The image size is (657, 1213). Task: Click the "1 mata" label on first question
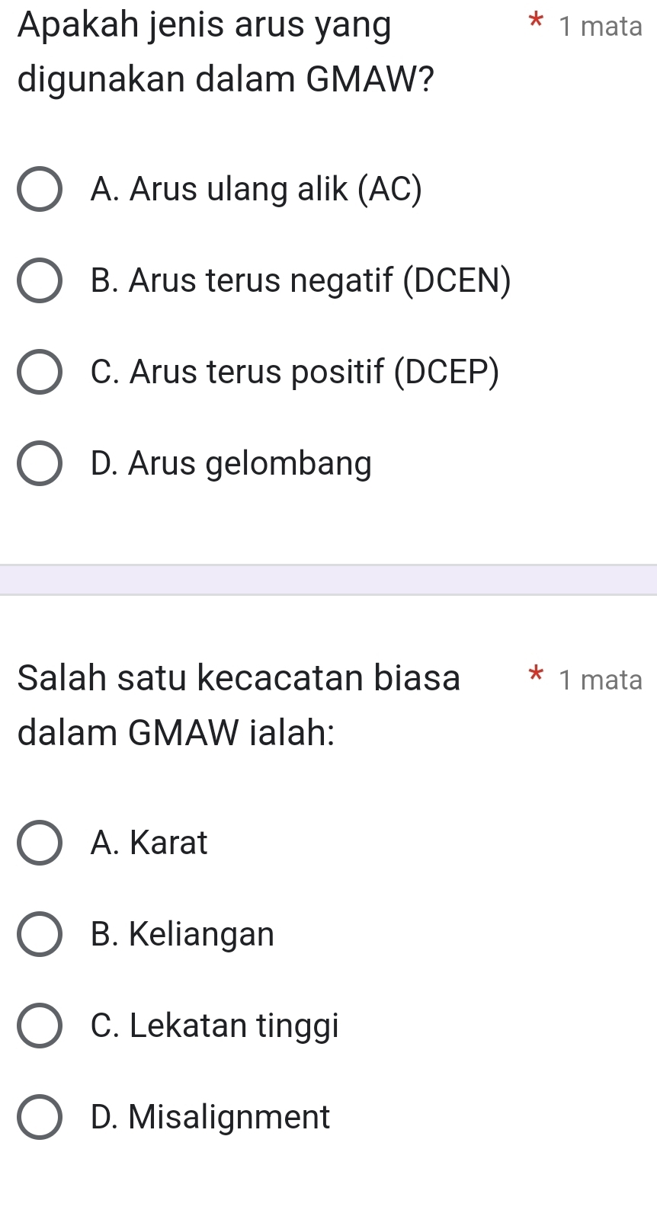click(x=600, y=27)
